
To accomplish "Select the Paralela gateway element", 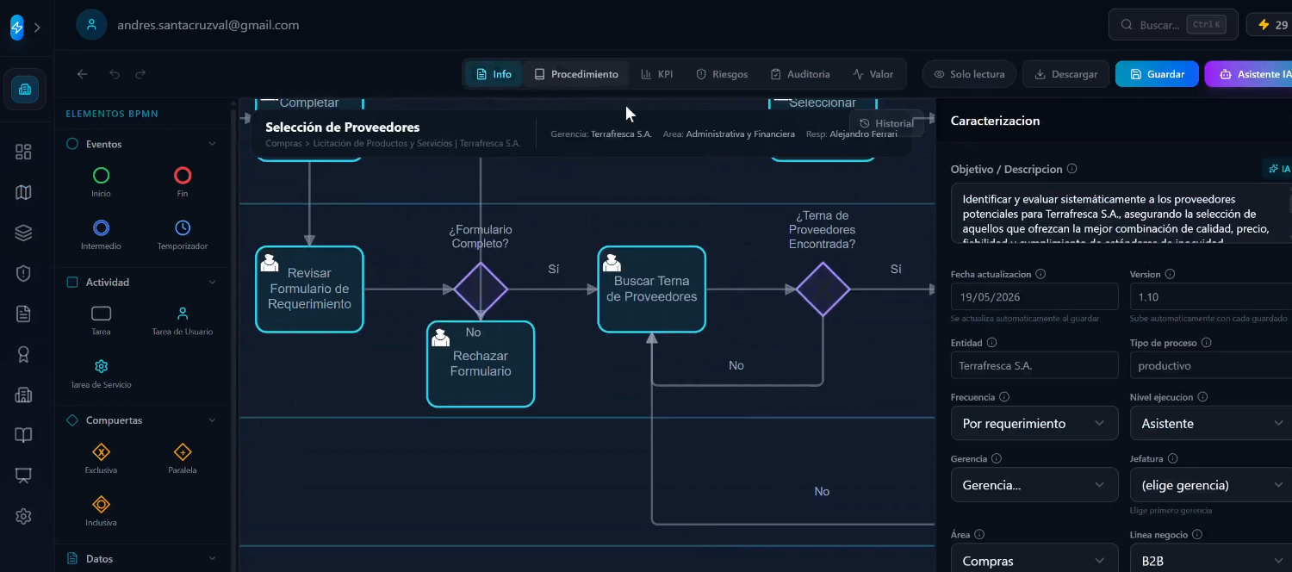I will pos(183,459).
